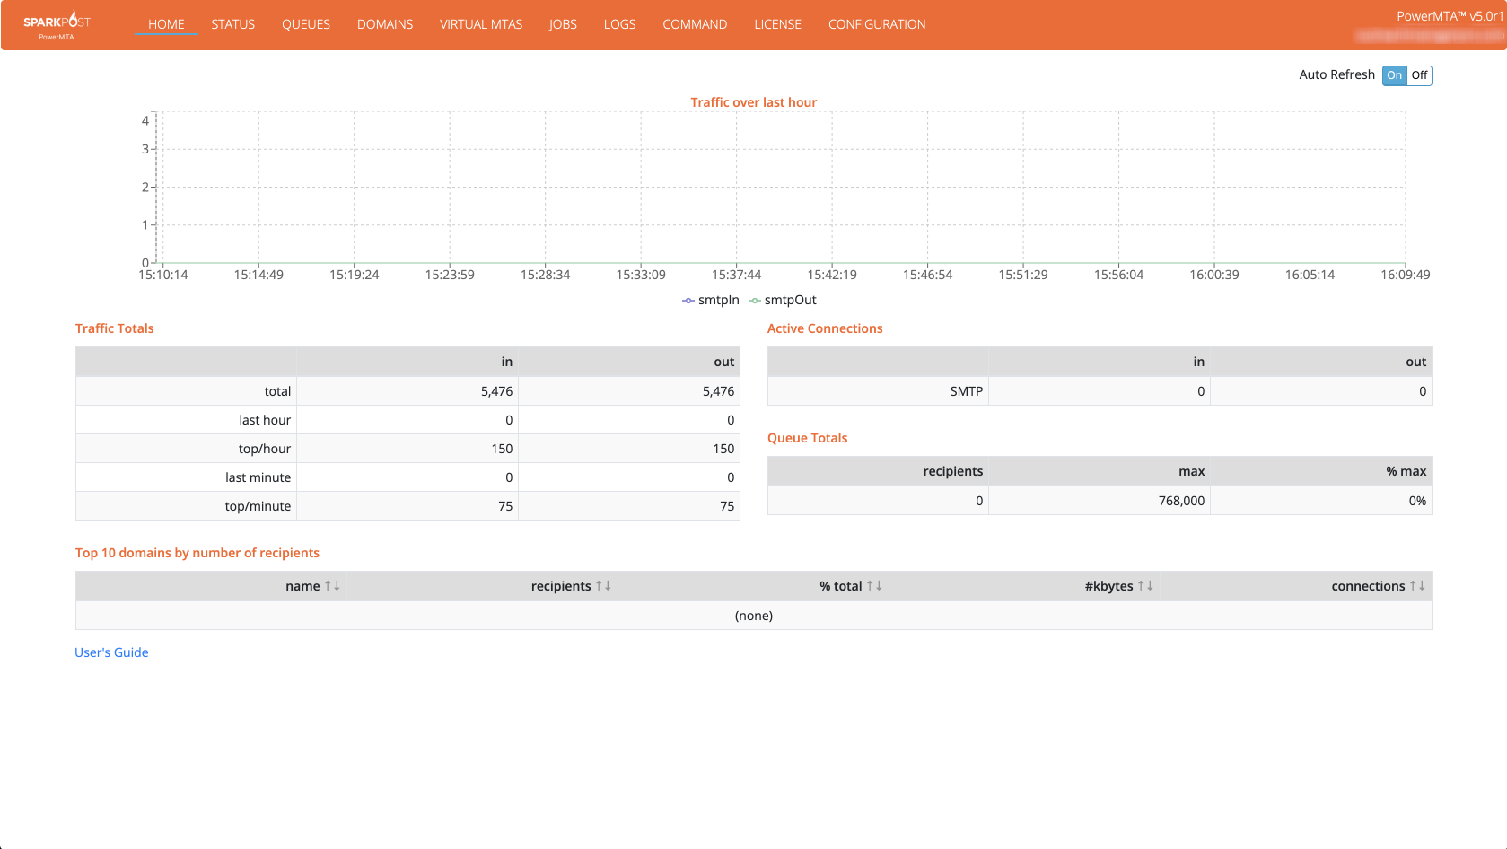Sort domains table by % total arrows
1507x849 pixels.
(874, 586)
